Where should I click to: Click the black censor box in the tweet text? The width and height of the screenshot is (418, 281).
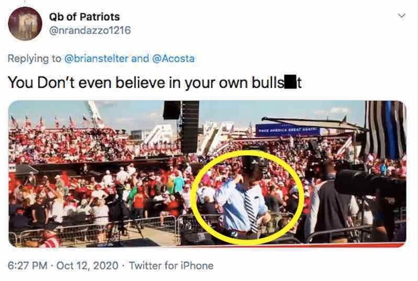click(x=290, y=82)
